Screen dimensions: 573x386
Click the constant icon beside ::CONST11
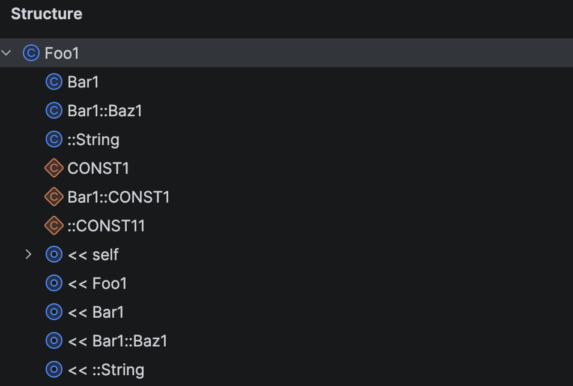(54, 226)
